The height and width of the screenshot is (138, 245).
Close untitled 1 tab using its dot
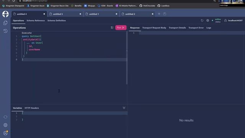click(116, 14)
